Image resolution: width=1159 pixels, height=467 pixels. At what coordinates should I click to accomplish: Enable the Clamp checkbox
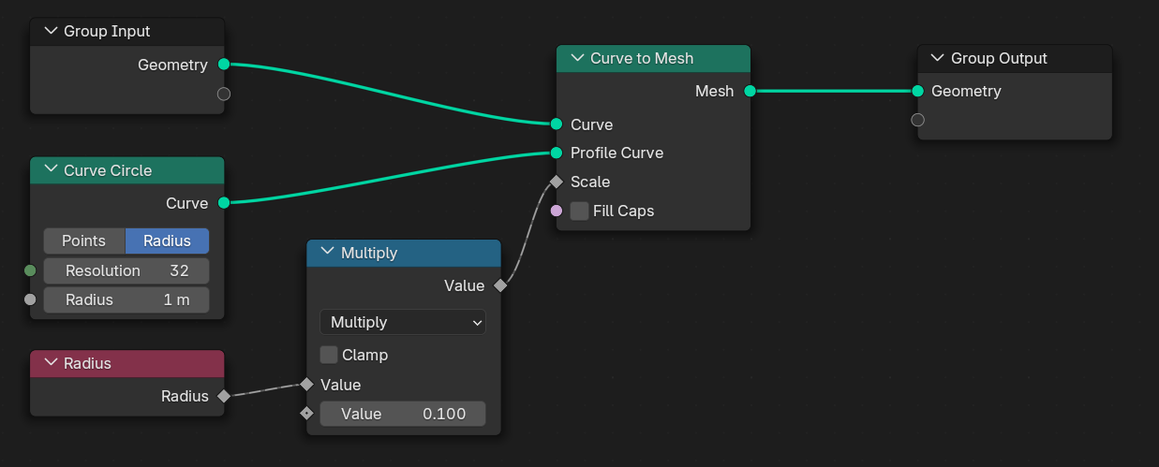tap(329, 356)
